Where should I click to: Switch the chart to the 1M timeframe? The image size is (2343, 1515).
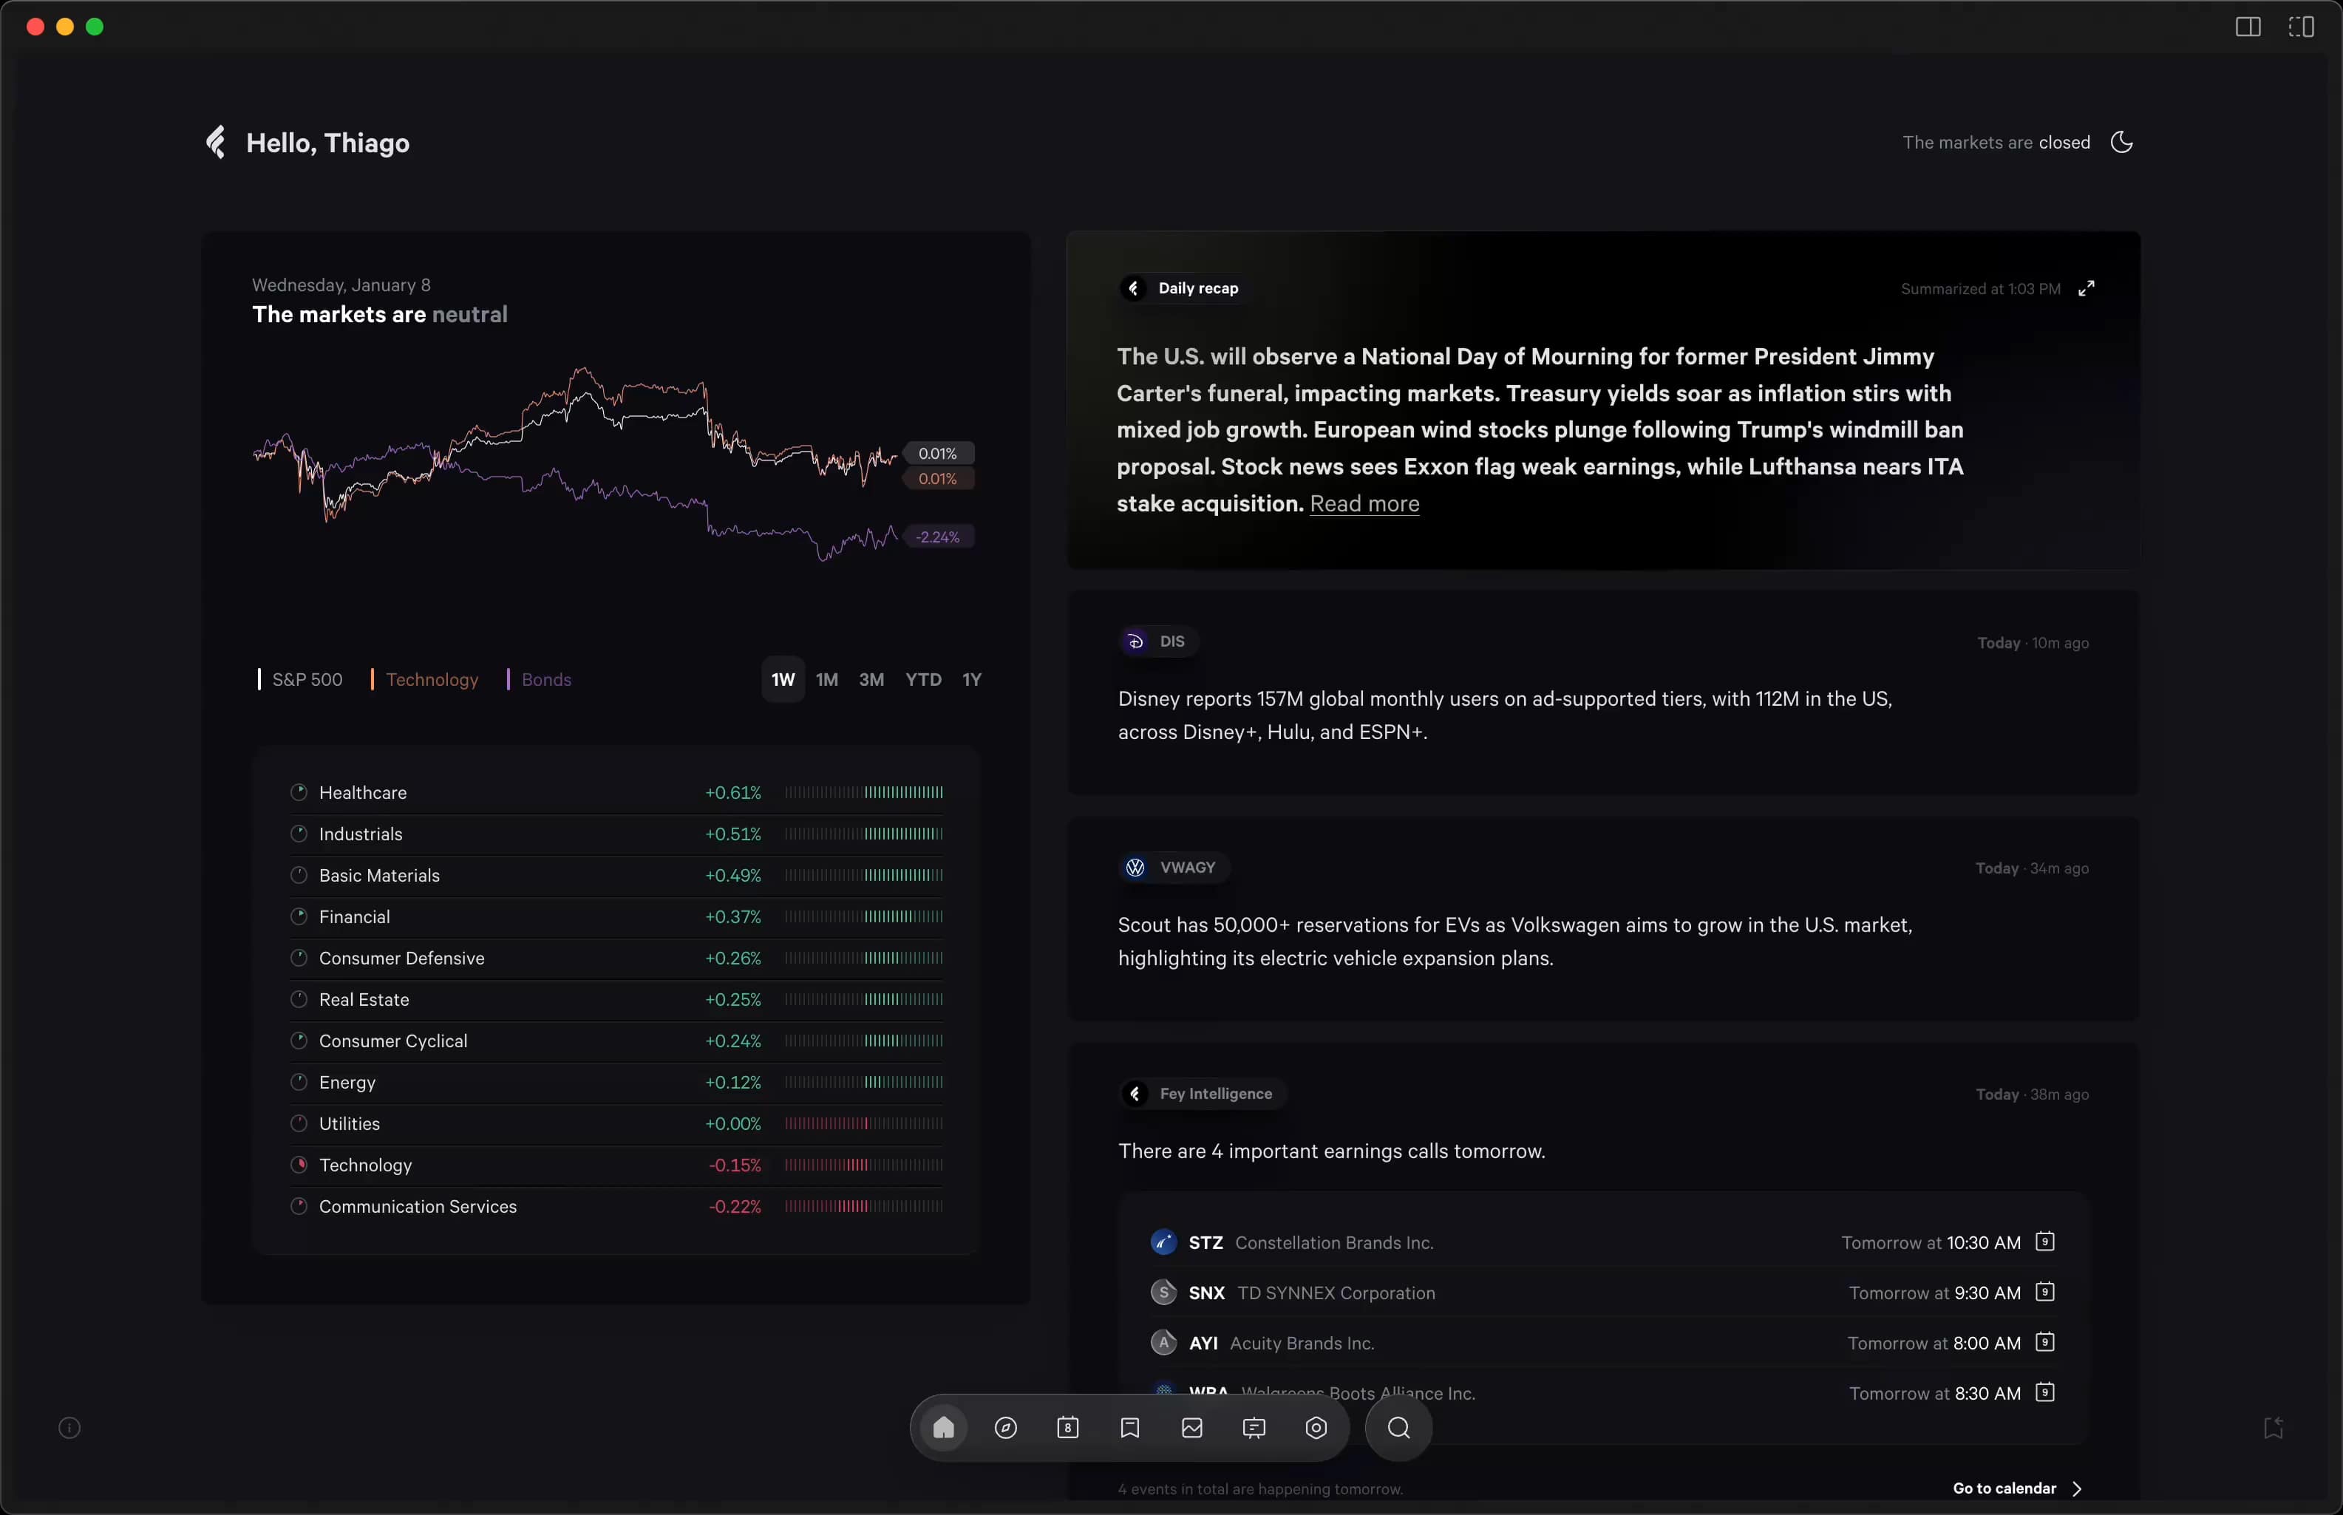click(827, 680)
